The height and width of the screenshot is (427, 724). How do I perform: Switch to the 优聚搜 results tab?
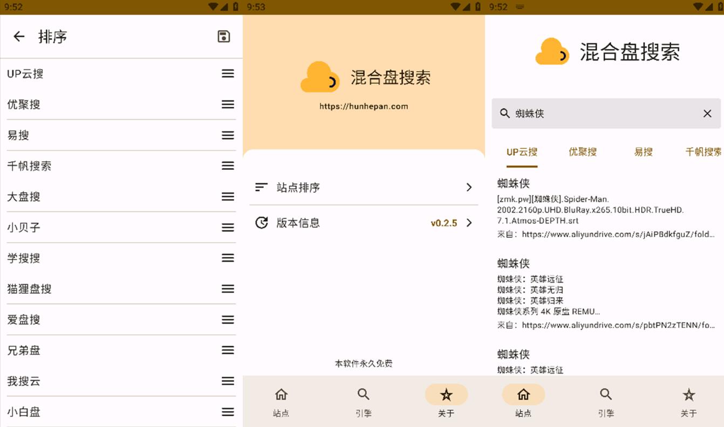tap(583, 152)
